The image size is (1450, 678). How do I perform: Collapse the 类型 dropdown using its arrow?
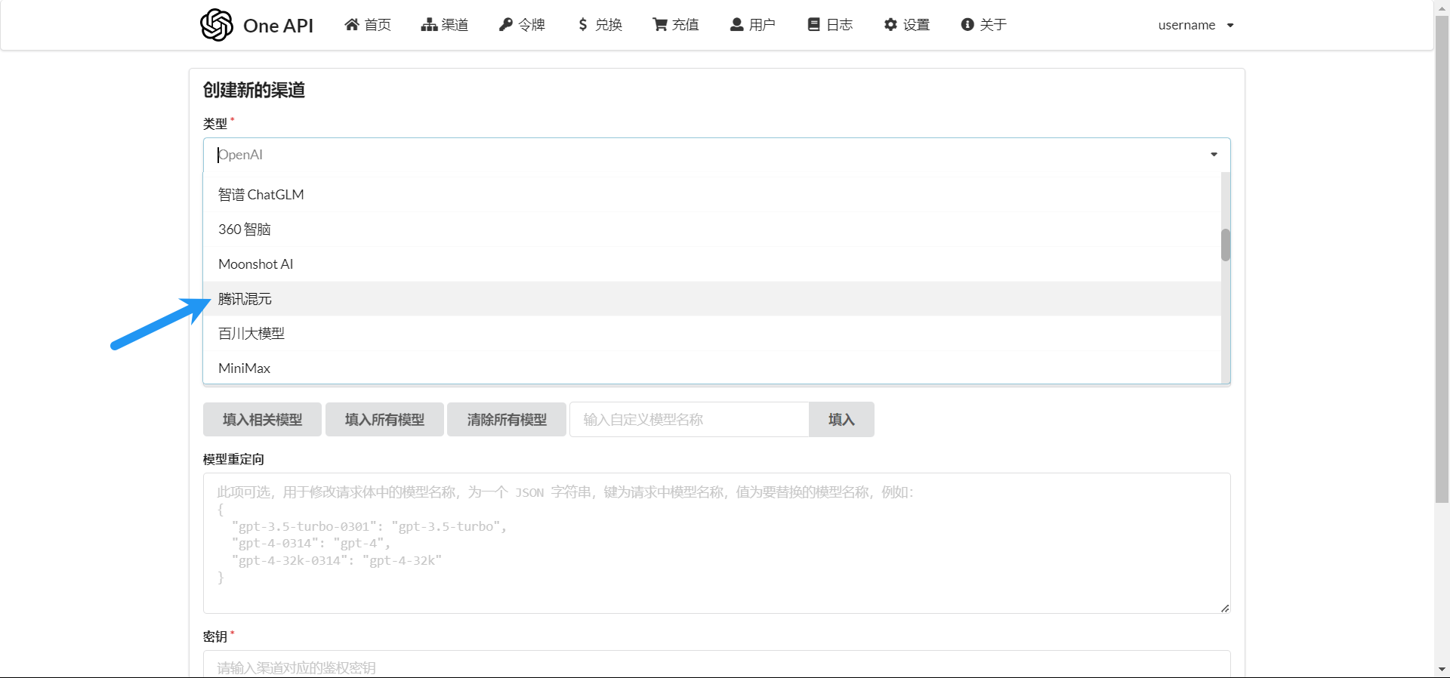tap(1214, 155)
